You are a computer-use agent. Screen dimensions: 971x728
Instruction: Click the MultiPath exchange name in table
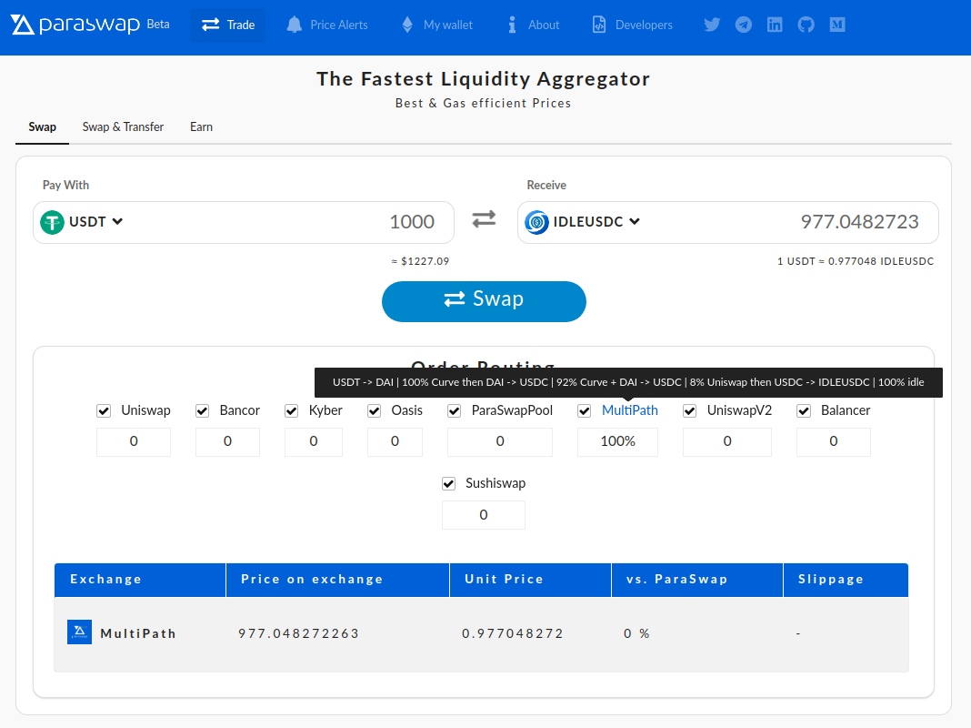click(138, 633)
